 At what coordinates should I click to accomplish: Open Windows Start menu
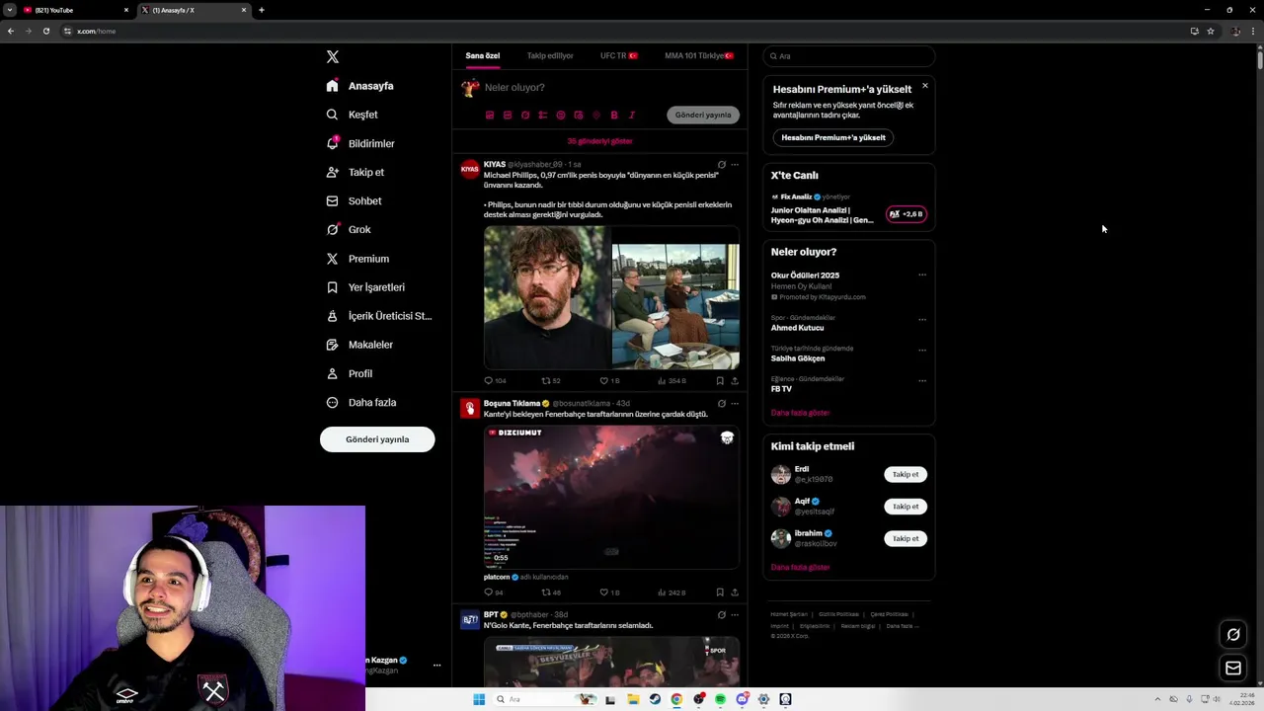click(479, 699)
